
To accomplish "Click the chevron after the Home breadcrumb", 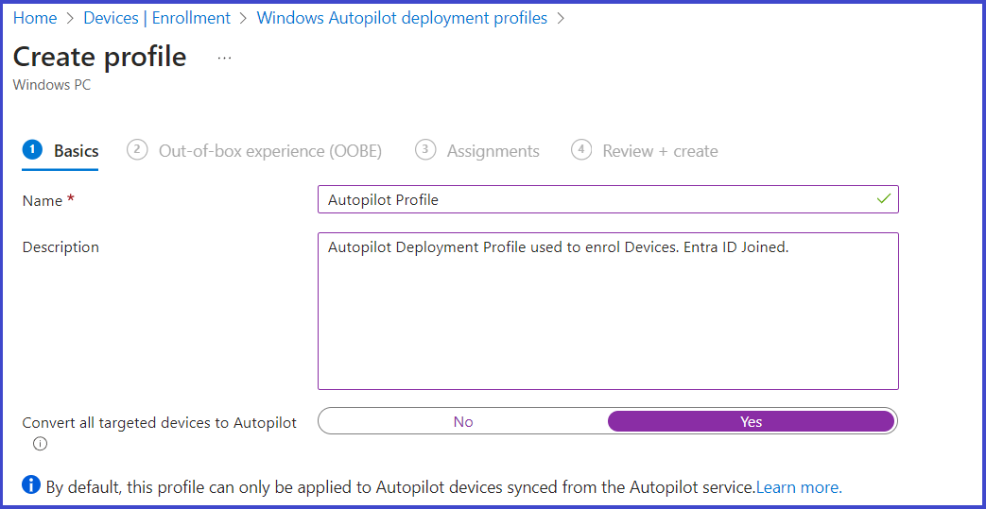I will pos(70,19).
